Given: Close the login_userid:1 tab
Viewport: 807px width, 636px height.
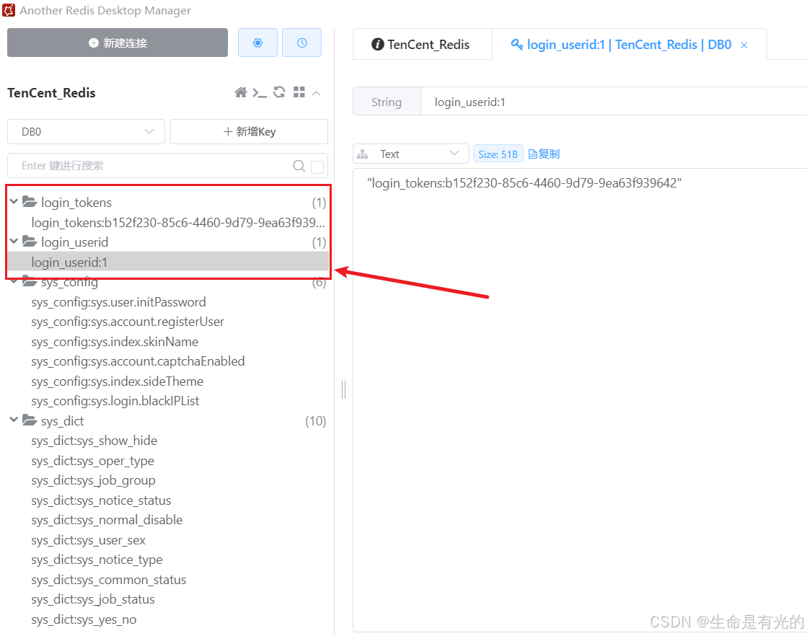Looking at the screenshot, I should tap(744, 45).
